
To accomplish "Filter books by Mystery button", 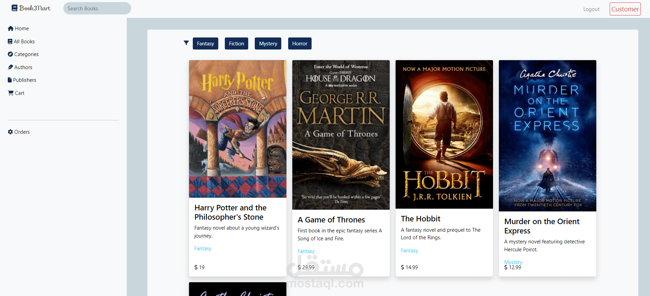I will coord(268,43).
